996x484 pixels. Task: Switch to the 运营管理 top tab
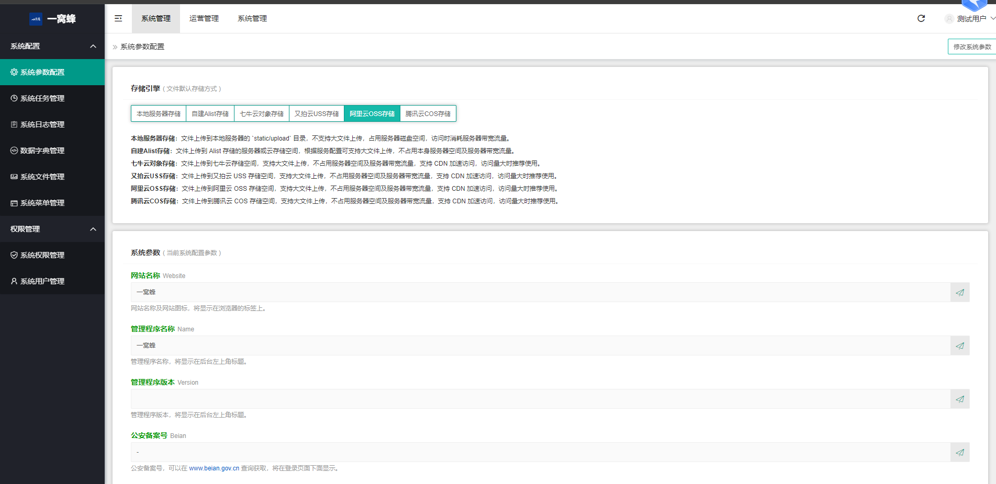(204, 18)
